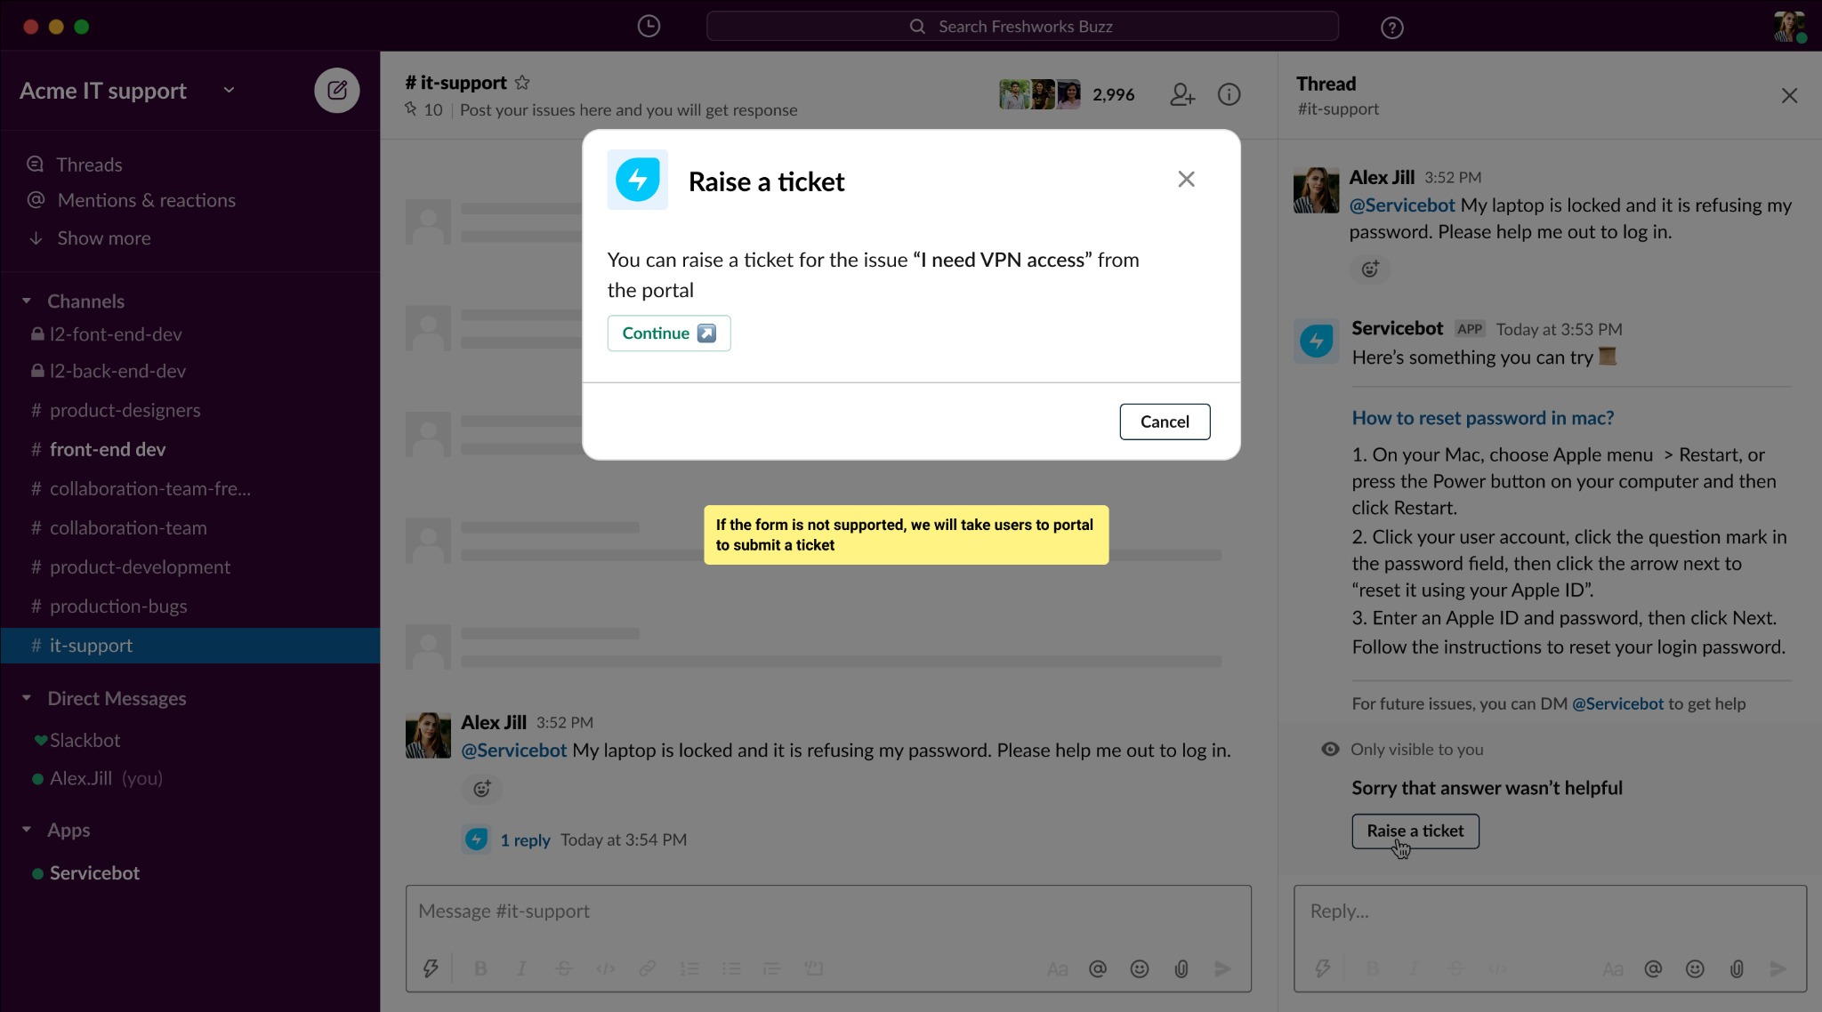Image resolution: width=1822 pixels, height=1012 pixels.
Task: Open emoji picker in channel composer
Action: point(1140,968)
